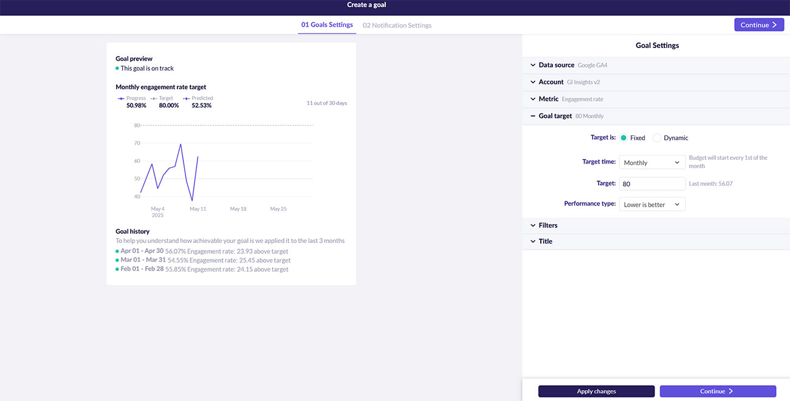Screen dimensions: 790x401
Task: Expand the Account section
Action: tap(656, 82)
